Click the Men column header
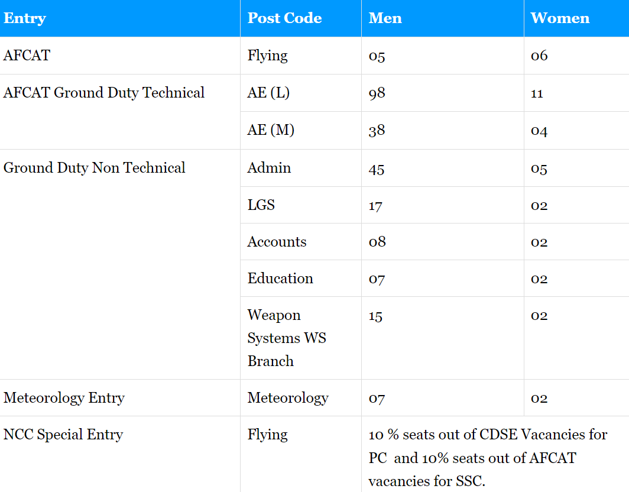 pos(385,18)
